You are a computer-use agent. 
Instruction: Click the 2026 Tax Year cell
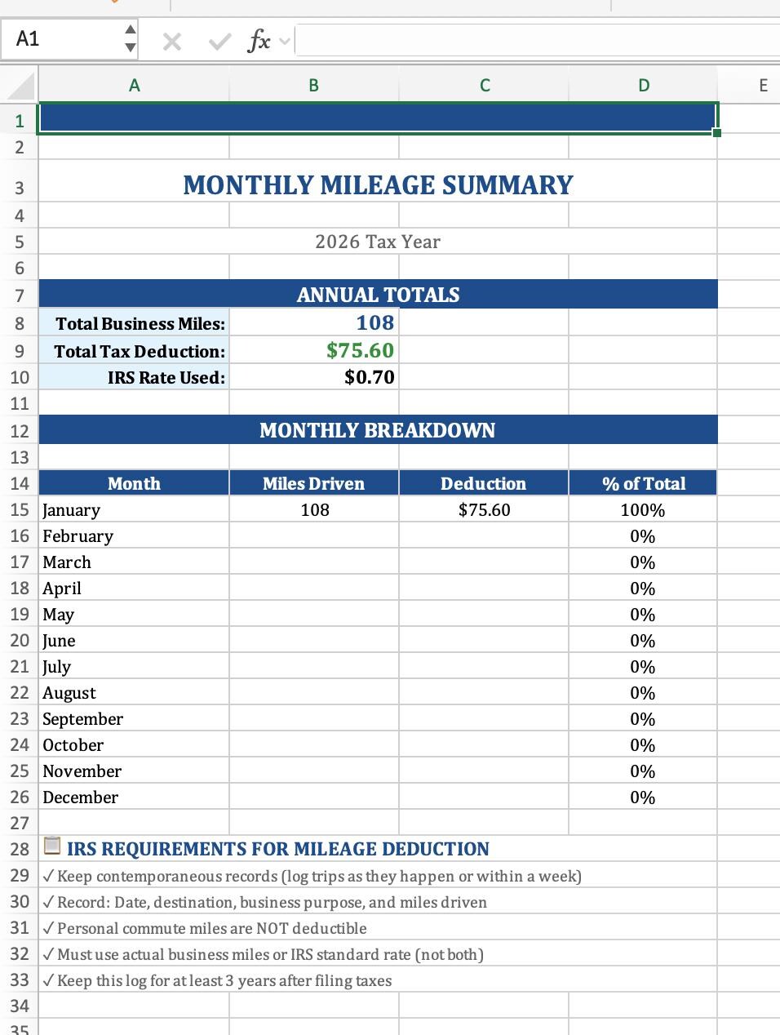coord(378,242)
